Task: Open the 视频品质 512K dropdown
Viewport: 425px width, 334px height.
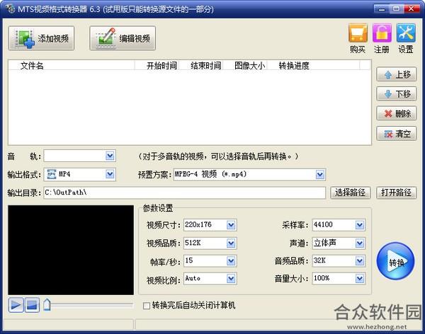Action: pos(231,243)
